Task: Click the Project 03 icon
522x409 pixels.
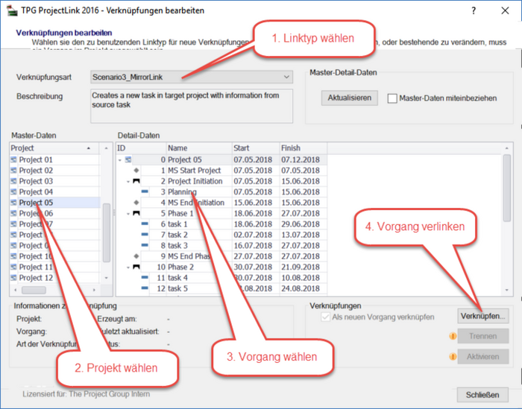Action: [x=13, y=181]
